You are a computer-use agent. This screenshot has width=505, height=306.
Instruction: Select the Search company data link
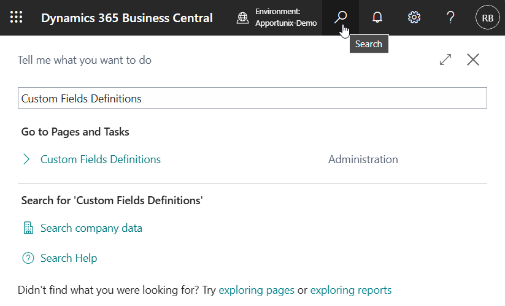91,228
